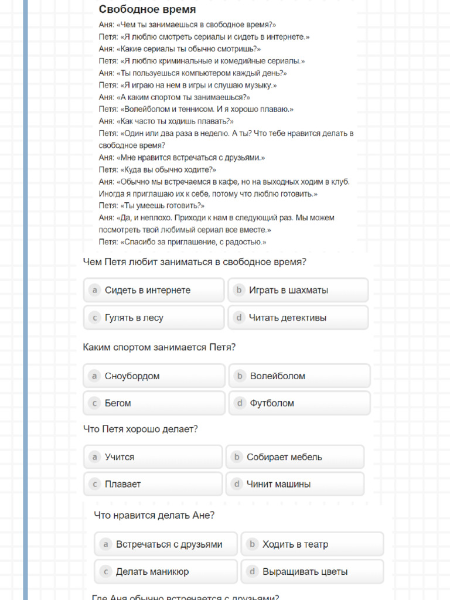Choose 'Сноубордом' as the sport

[x=154, y=376]
